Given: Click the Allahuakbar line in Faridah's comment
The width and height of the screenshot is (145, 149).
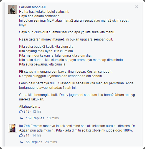Looking at the screenshot, I should pyautogui.click(x=30, y=107).
